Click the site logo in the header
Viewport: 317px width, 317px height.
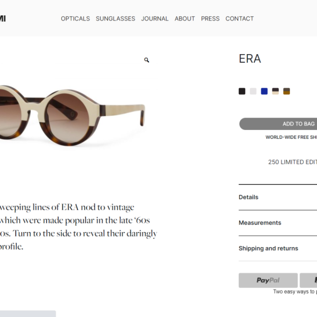[3, 18]
